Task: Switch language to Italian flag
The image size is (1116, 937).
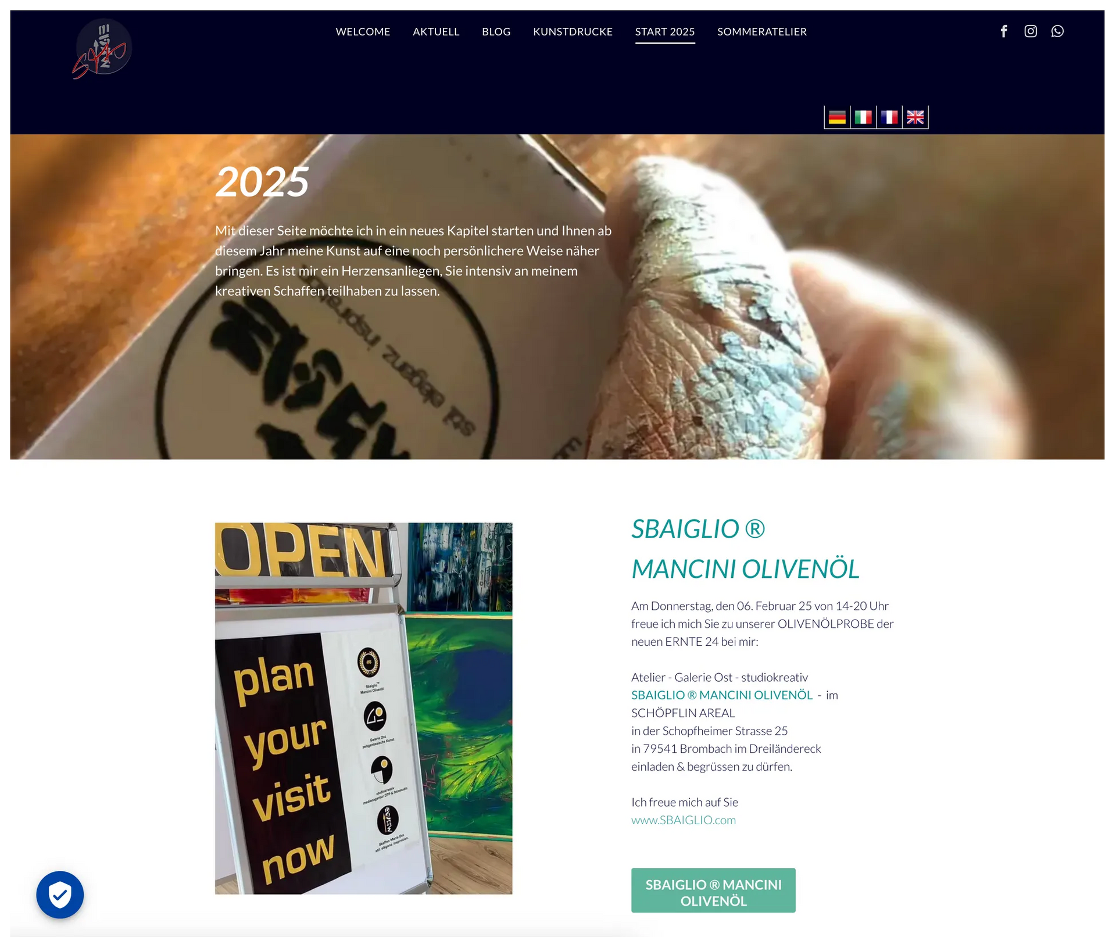Action: tap(863, 117)
